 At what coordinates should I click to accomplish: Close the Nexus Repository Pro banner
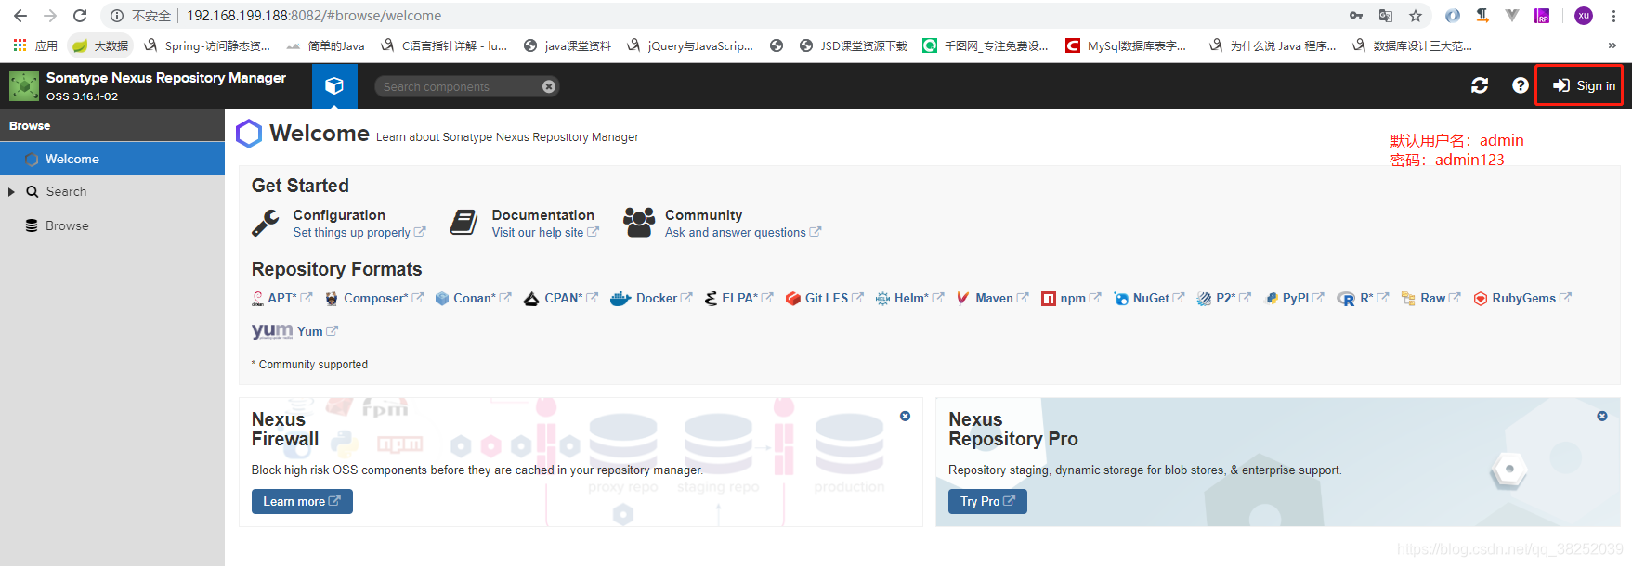pos(1602,417)
